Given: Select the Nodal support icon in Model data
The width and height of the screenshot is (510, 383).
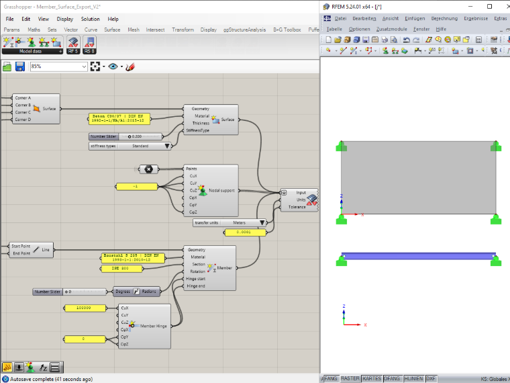Looking at the screenshot, I should point(32,42).
